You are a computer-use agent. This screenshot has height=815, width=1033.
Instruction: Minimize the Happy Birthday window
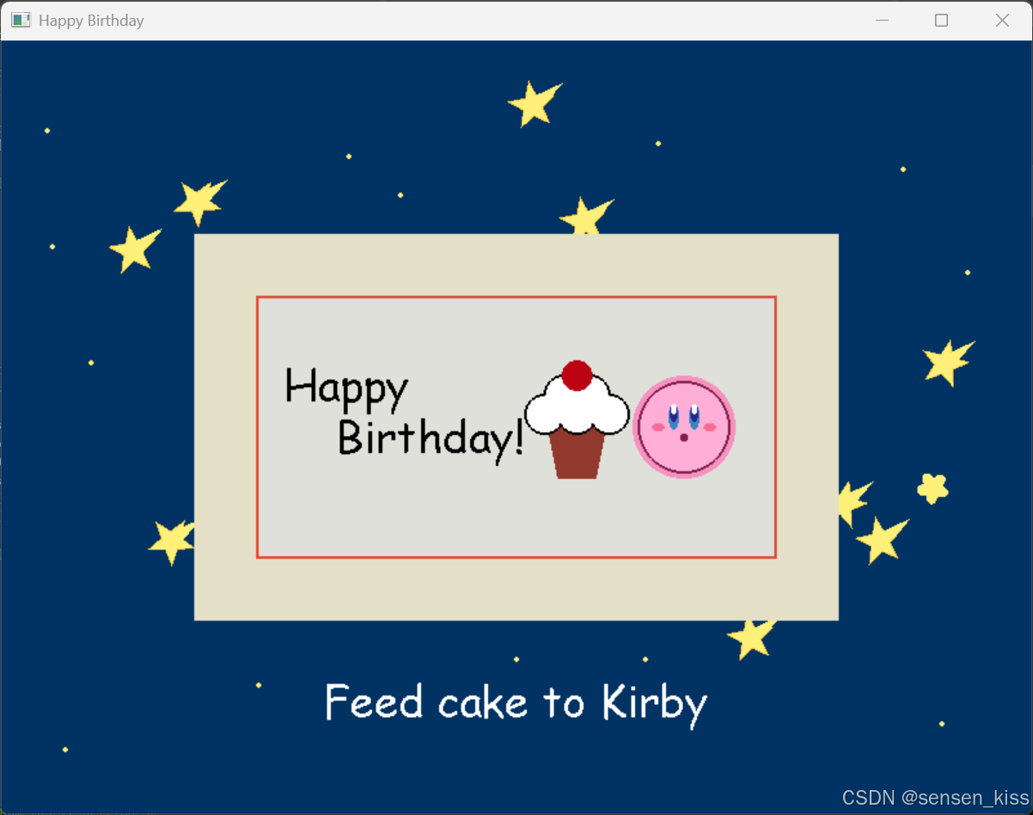[881, 20]
